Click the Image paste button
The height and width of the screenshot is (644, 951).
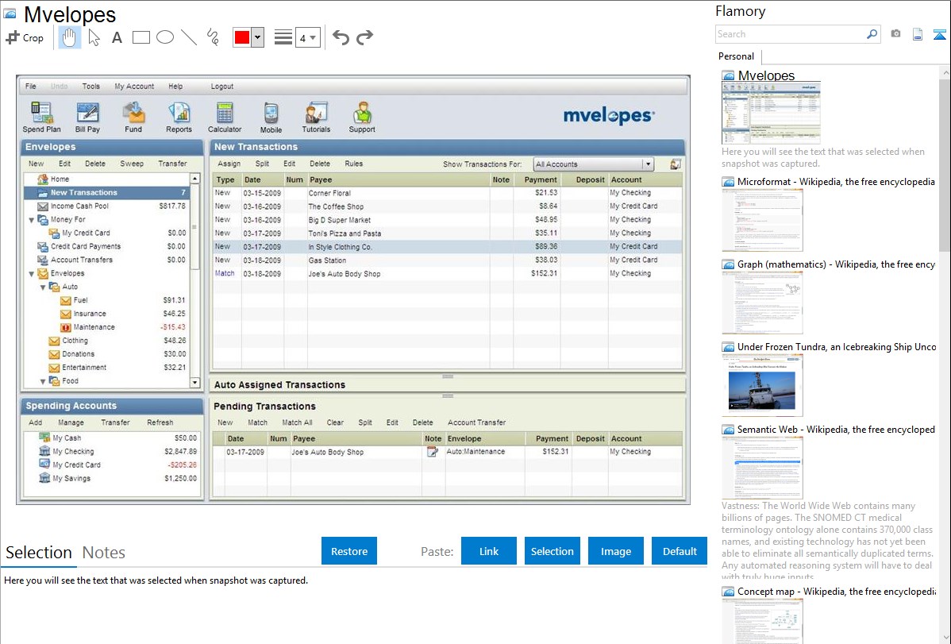616,551
